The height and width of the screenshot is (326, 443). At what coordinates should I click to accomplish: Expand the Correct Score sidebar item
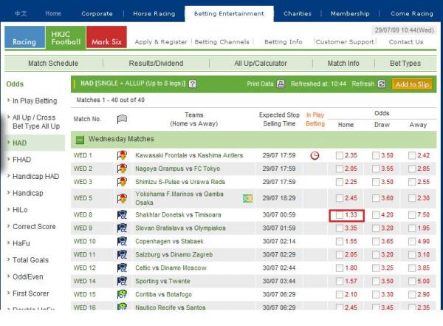34,227
